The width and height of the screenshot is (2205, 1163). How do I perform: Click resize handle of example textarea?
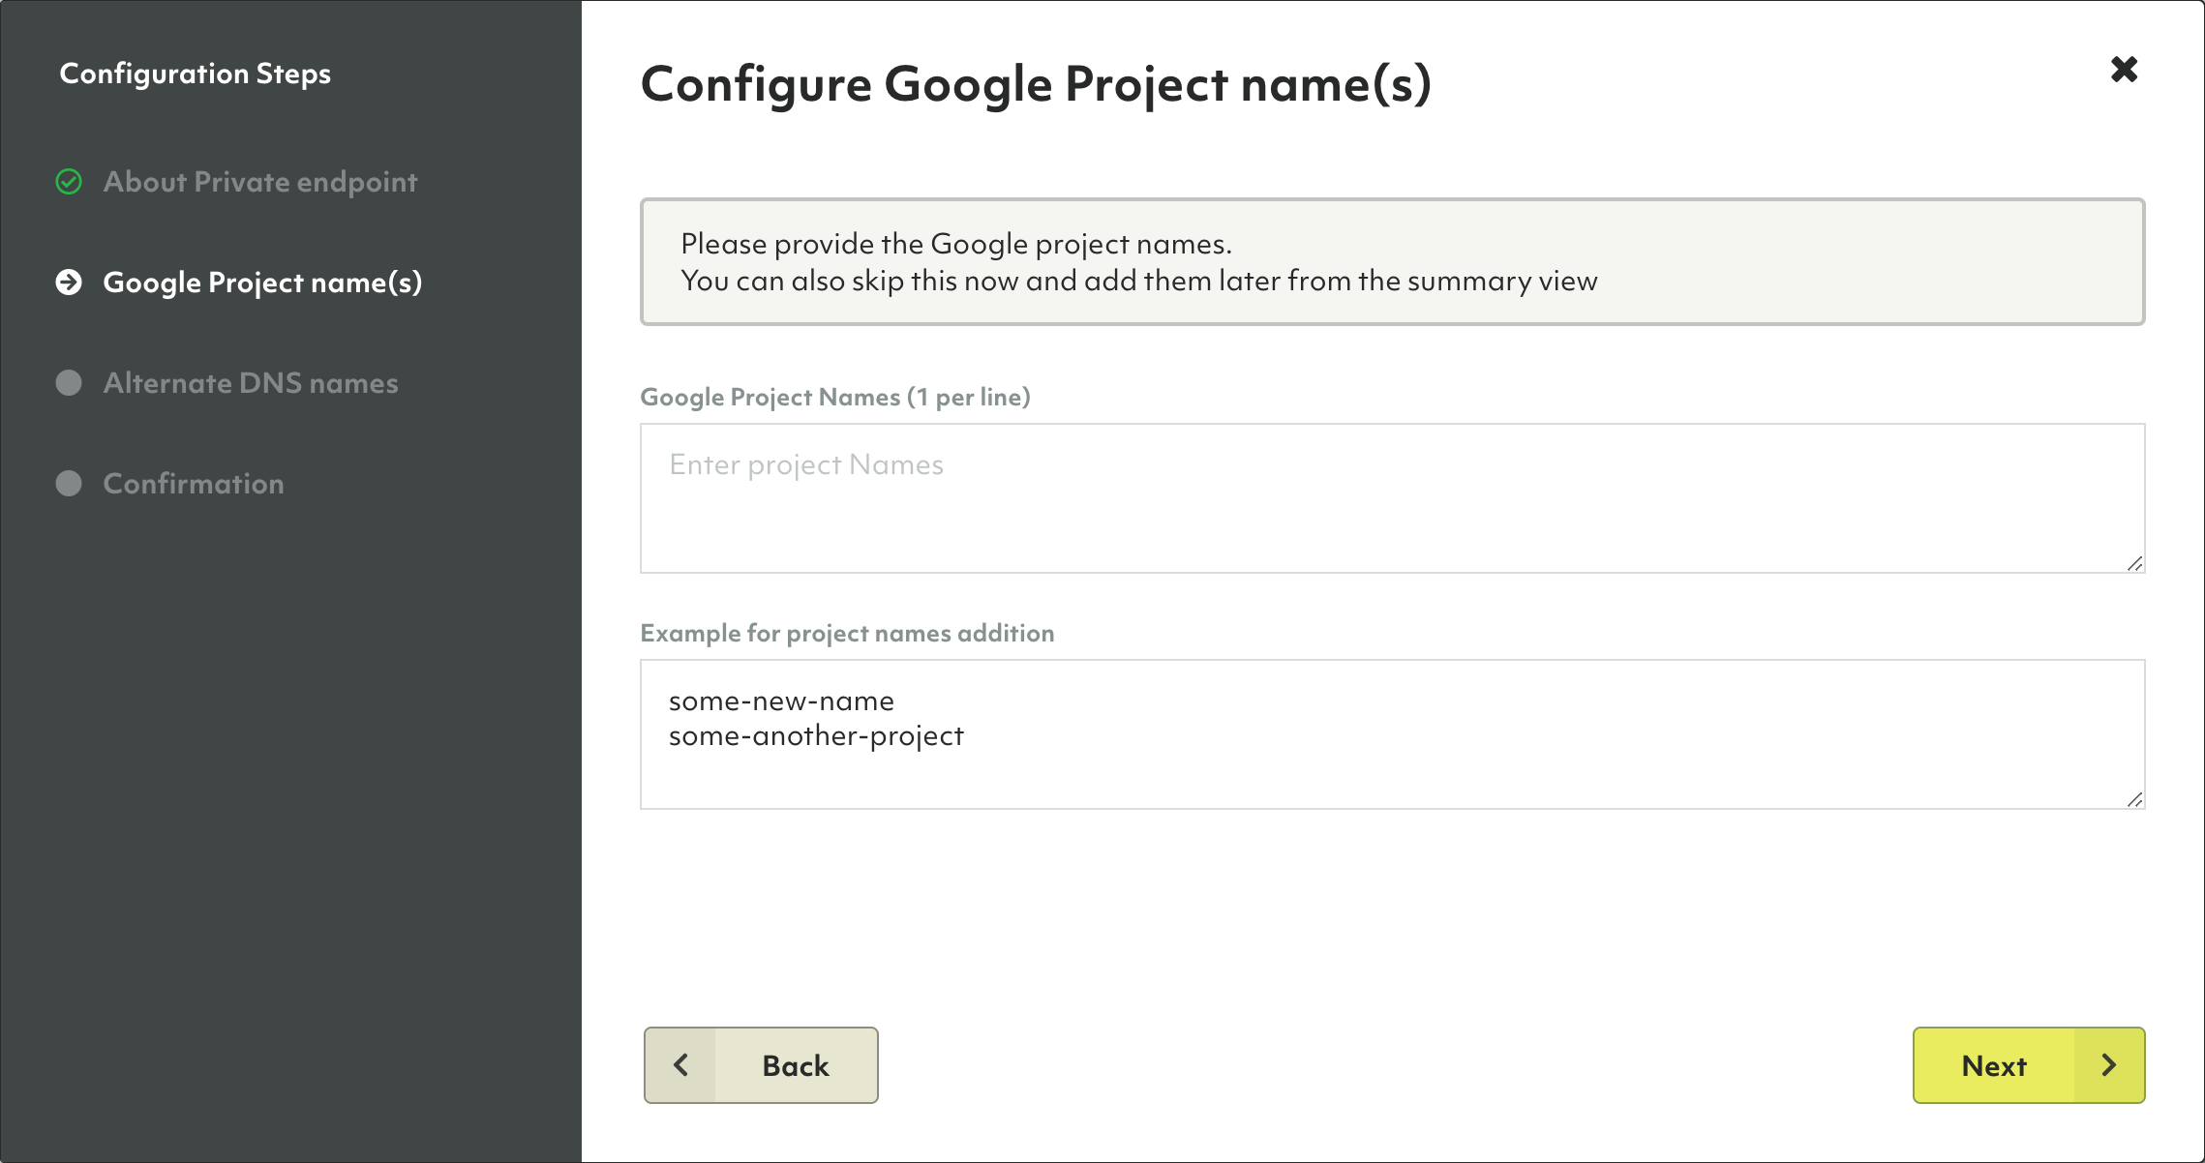[2134, 799]
